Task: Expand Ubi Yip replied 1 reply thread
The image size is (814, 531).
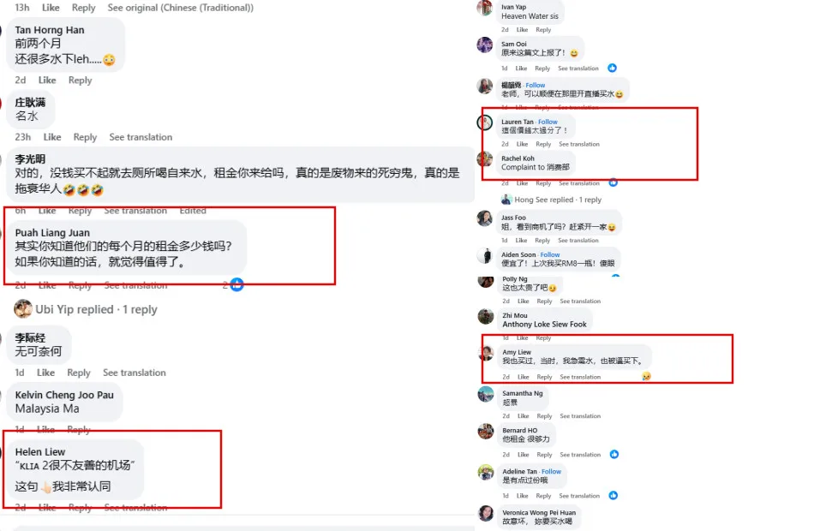Action: [96, 309]
